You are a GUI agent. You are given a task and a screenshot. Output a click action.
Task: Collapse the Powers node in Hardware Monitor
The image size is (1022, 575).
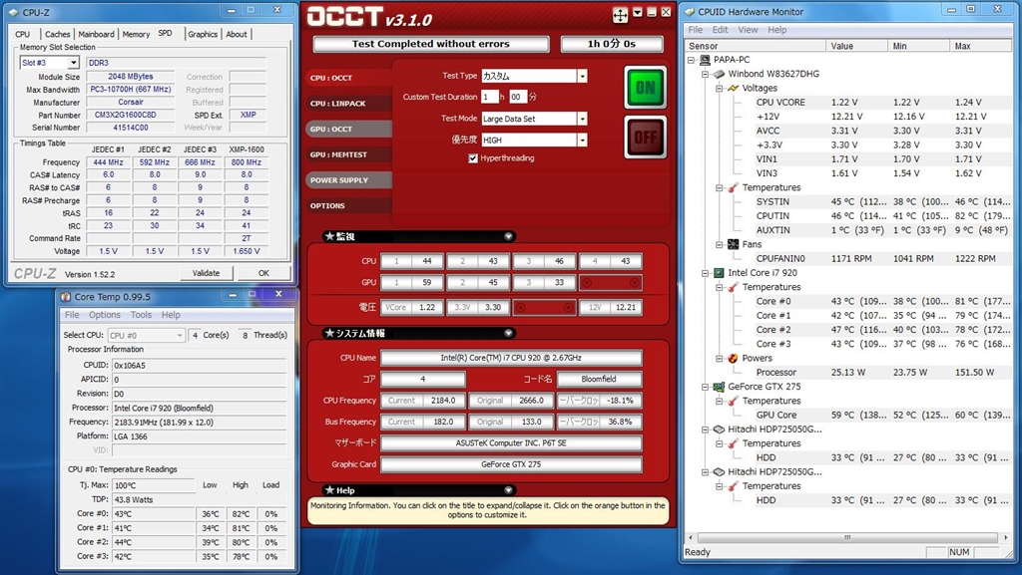point(720,359)
